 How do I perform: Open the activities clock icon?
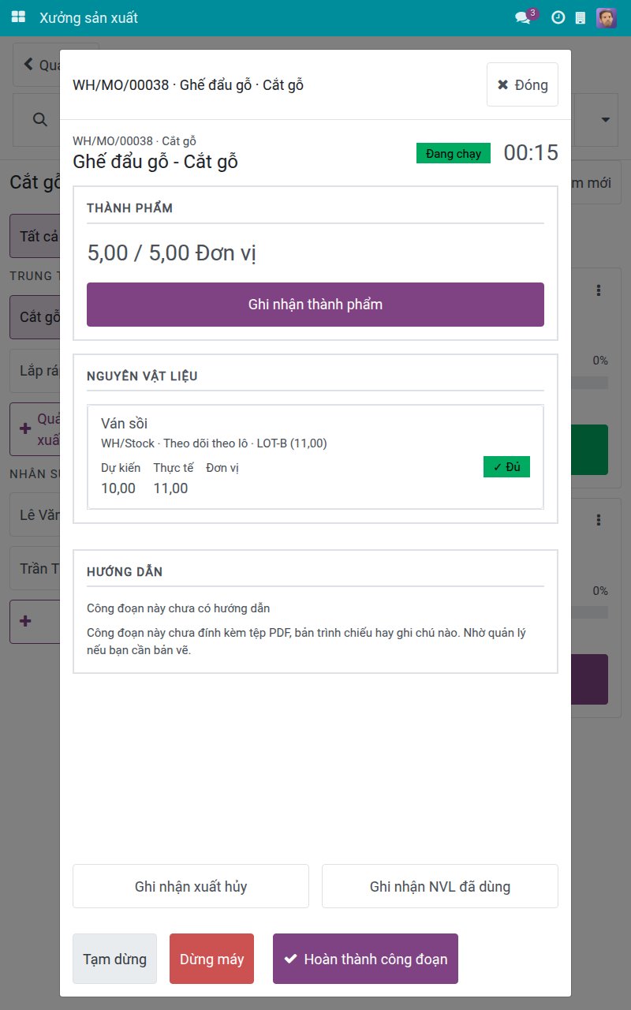point(558,17)
